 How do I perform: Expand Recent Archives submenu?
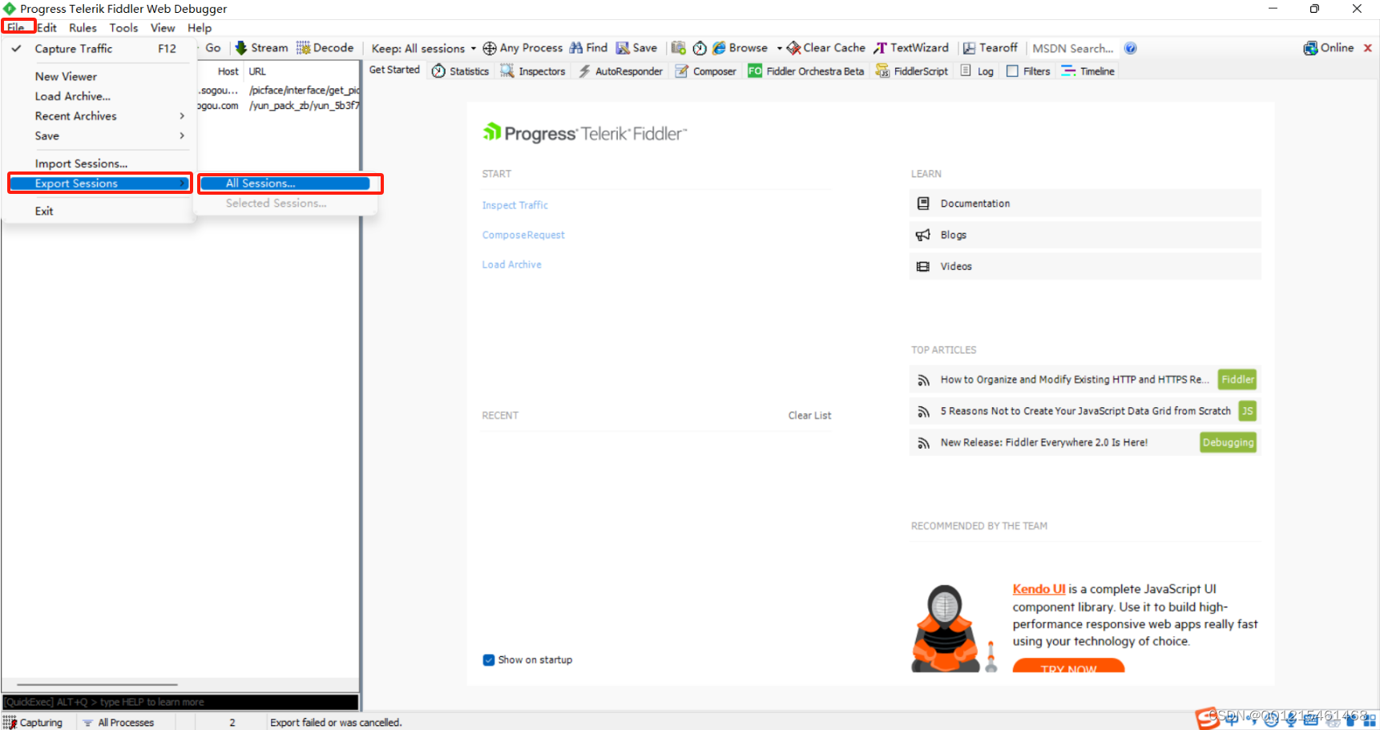[x=99, y=116]
